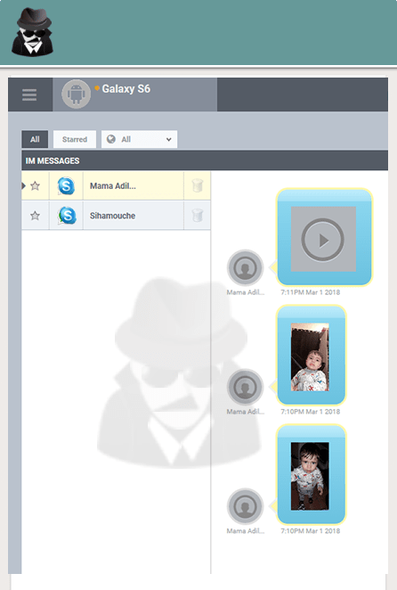Delete the Mama Adil conversation

point(197,185)
